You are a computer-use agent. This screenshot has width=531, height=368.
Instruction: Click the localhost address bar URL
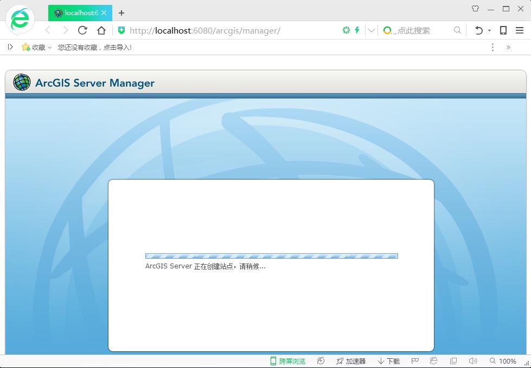click(x=205, y=31)
